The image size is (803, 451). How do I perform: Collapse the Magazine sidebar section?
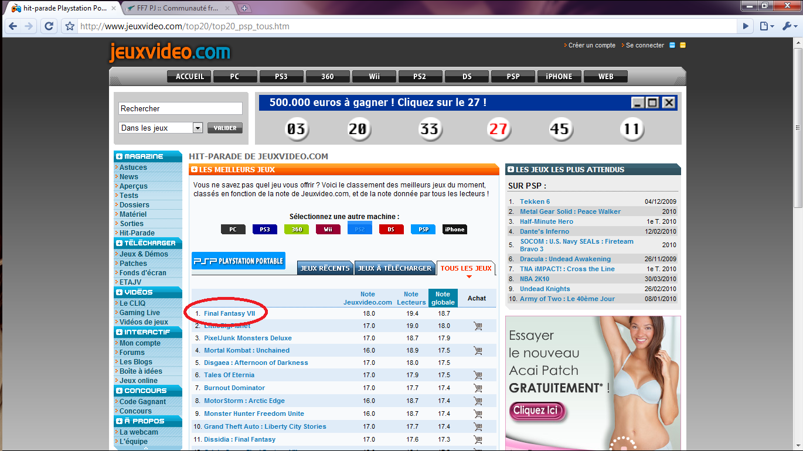pyautogui.click(x=120, y=156)
